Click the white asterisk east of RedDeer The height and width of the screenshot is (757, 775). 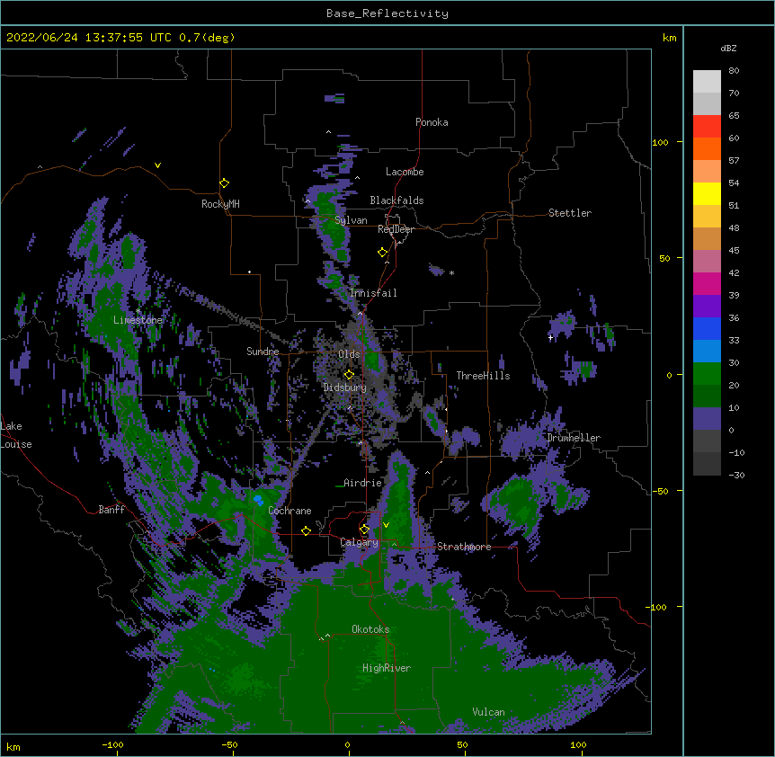pos(451,272)
